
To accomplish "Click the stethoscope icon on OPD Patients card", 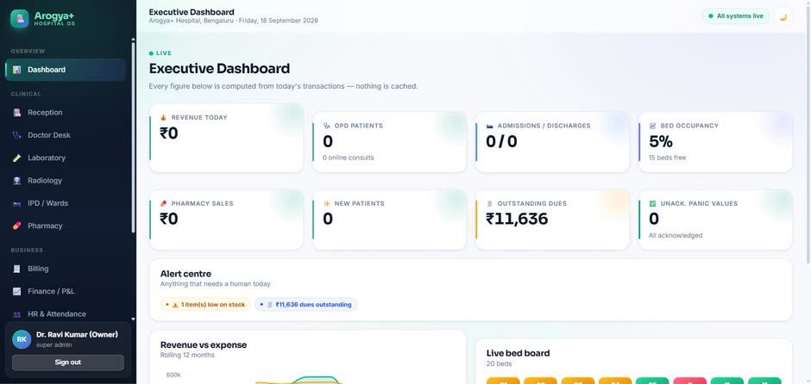I will (x=326, y=126).
